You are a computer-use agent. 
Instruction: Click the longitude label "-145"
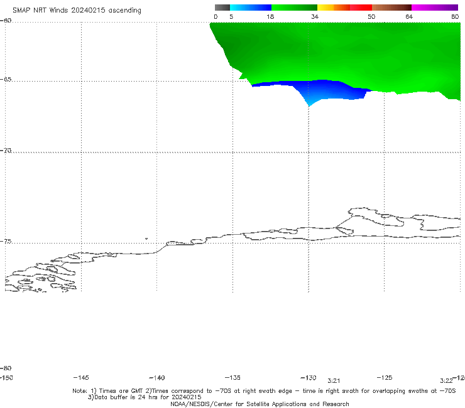81,378
